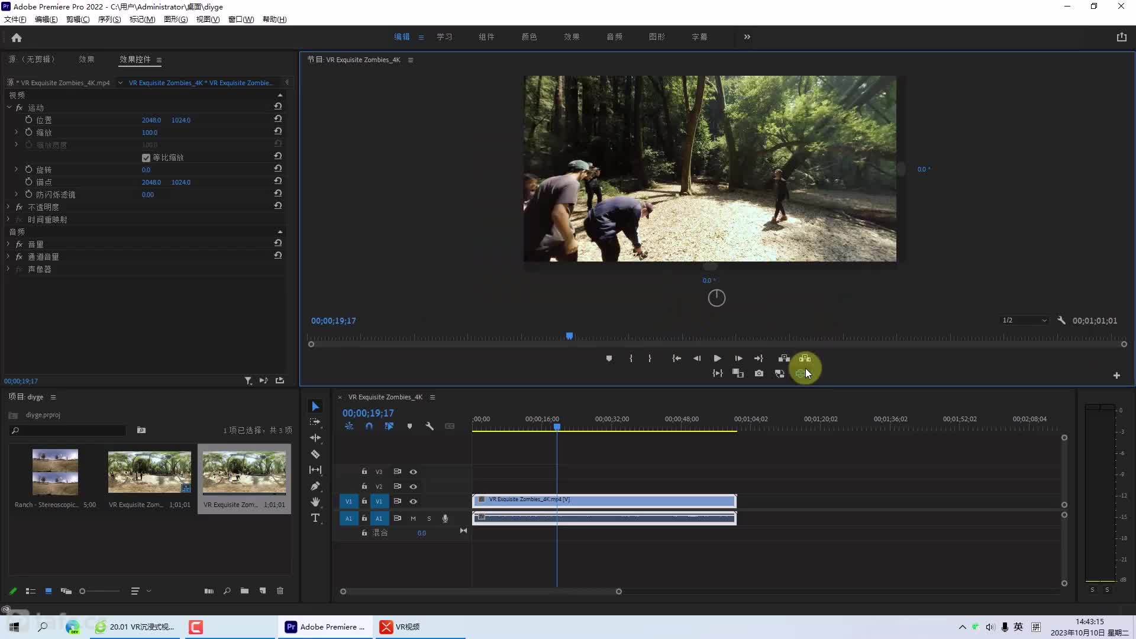Expand the Anti-flicker (防闪烁滤镜) property
The height and width of the screenshot is (639, 1136).
[x=16, y=194]
